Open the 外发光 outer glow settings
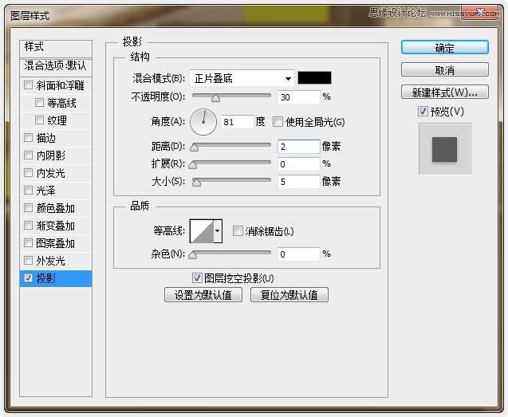Image resolution: width=508 pixels, height=417 pixels. click(x=50, y=261)
